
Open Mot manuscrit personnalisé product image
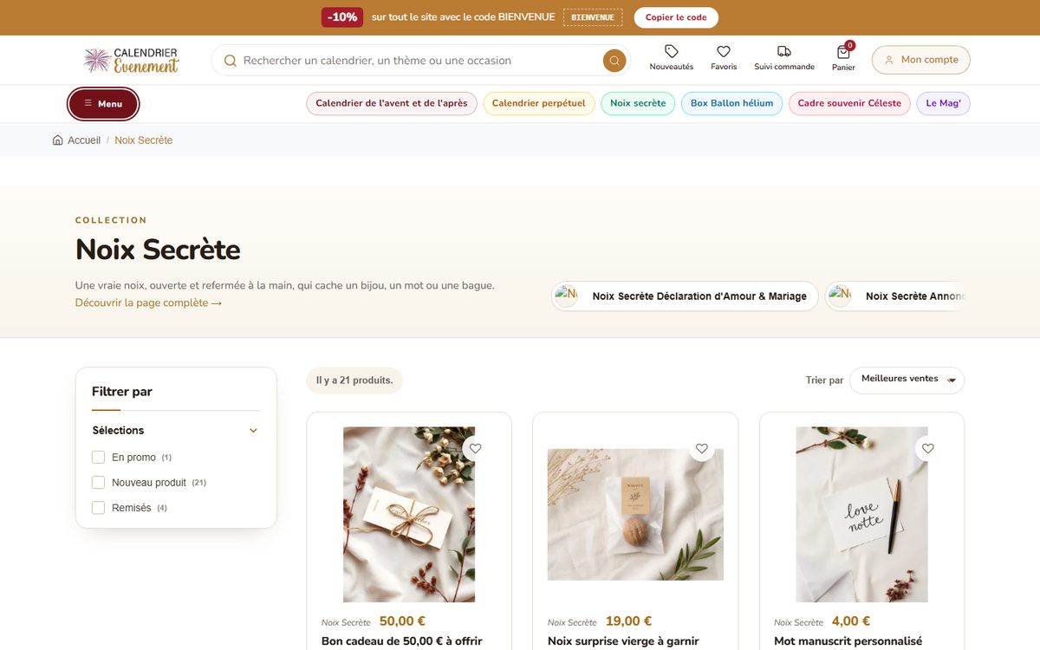tap(861, 515)
